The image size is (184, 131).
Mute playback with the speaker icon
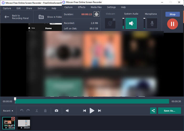point(67,111)
